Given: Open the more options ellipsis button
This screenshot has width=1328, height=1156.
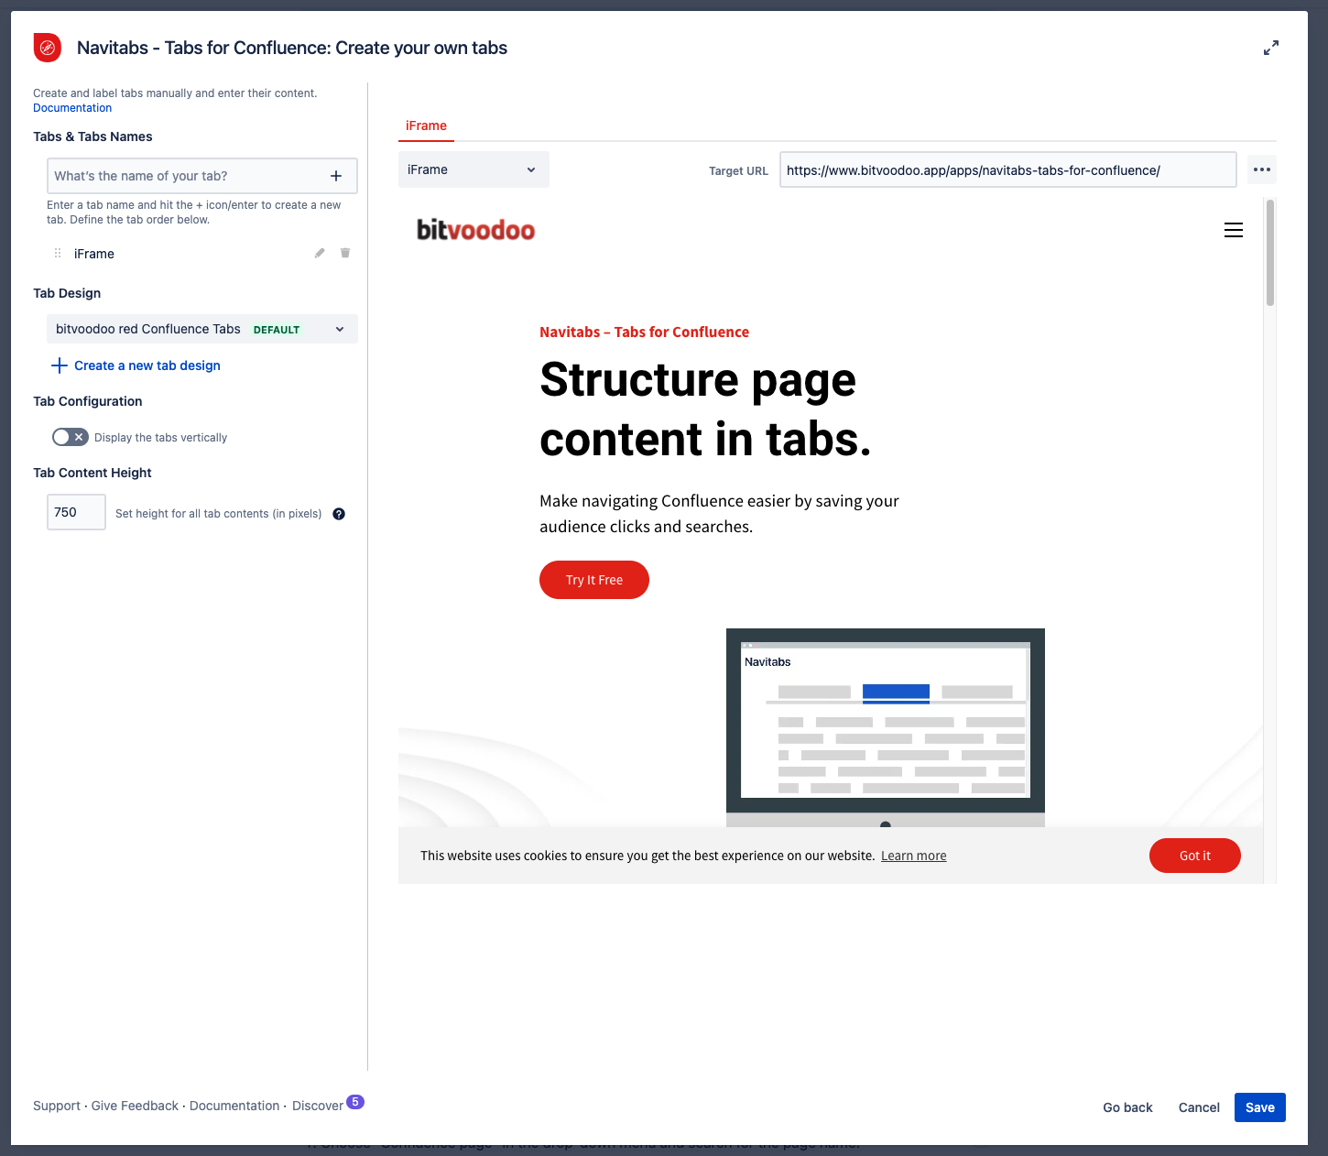Looking at the screenshot, I should 1262,169.
